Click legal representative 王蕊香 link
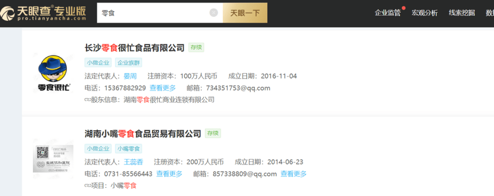 [x=133, y=162]
